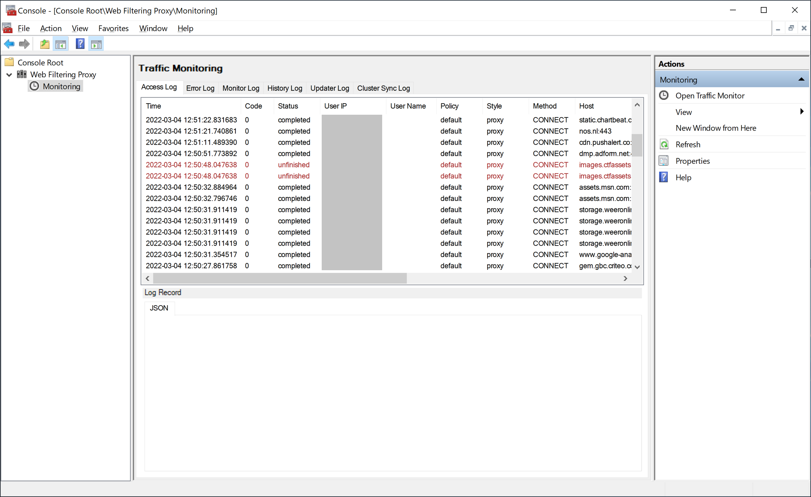This screenshot has height=497, width=811.
Task: Select the Error Log tab
Action: [200, 88]
